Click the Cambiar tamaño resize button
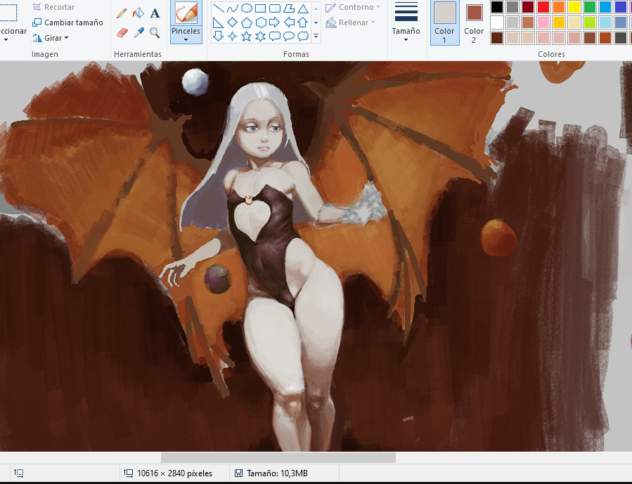632x484 pixels. [67, 22]
